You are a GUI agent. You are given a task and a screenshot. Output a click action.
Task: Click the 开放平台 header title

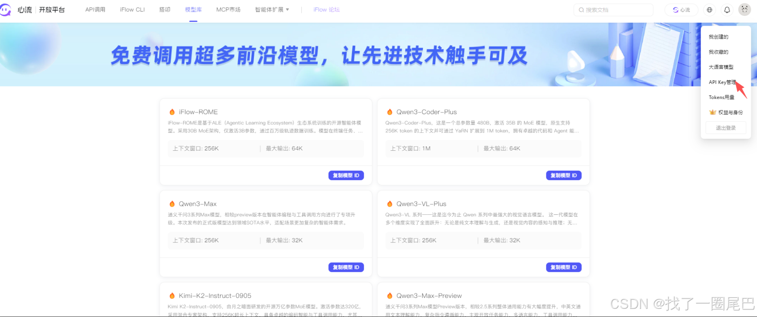52,10
